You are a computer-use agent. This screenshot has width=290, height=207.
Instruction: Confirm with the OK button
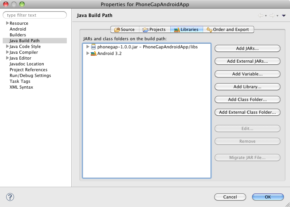[x=268, y=197]
